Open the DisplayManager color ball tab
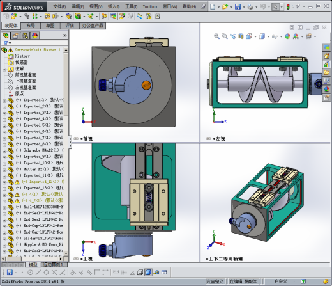The height and width of the screenshot is (286, 332). point(35,35)
